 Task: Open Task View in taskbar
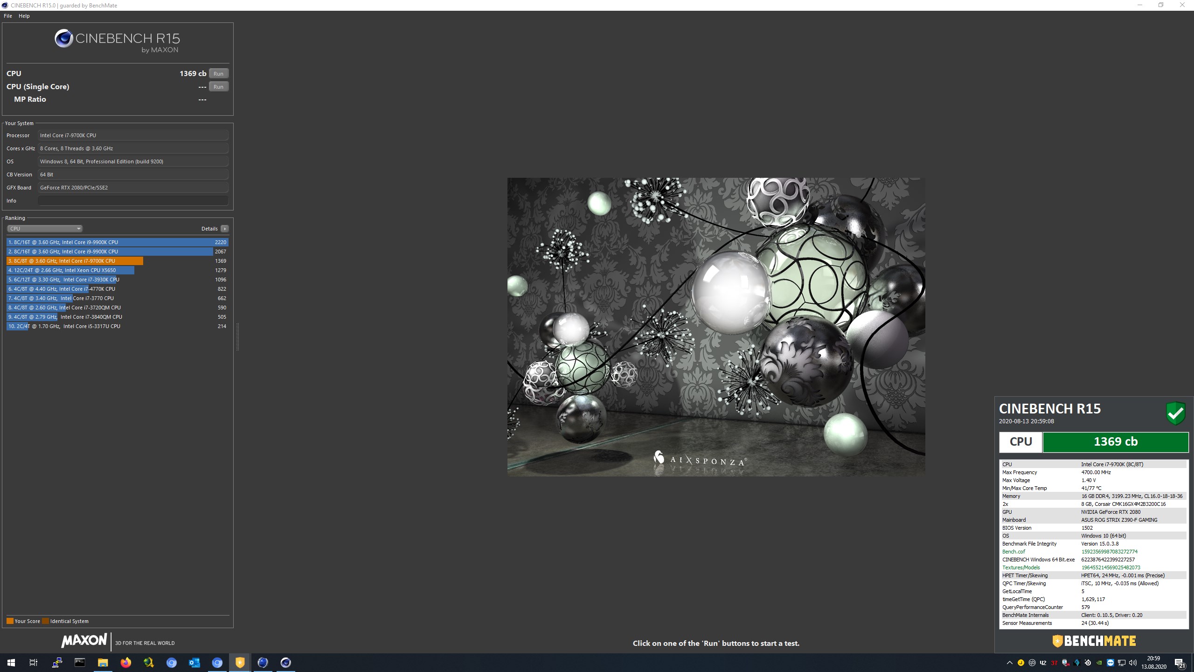34,663
